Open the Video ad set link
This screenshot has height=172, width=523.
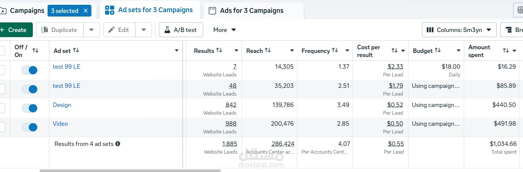(x=60, y=123)
